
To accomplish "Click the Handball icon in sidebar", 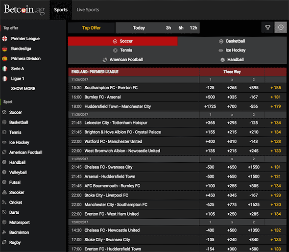I will tap(4, 162).
